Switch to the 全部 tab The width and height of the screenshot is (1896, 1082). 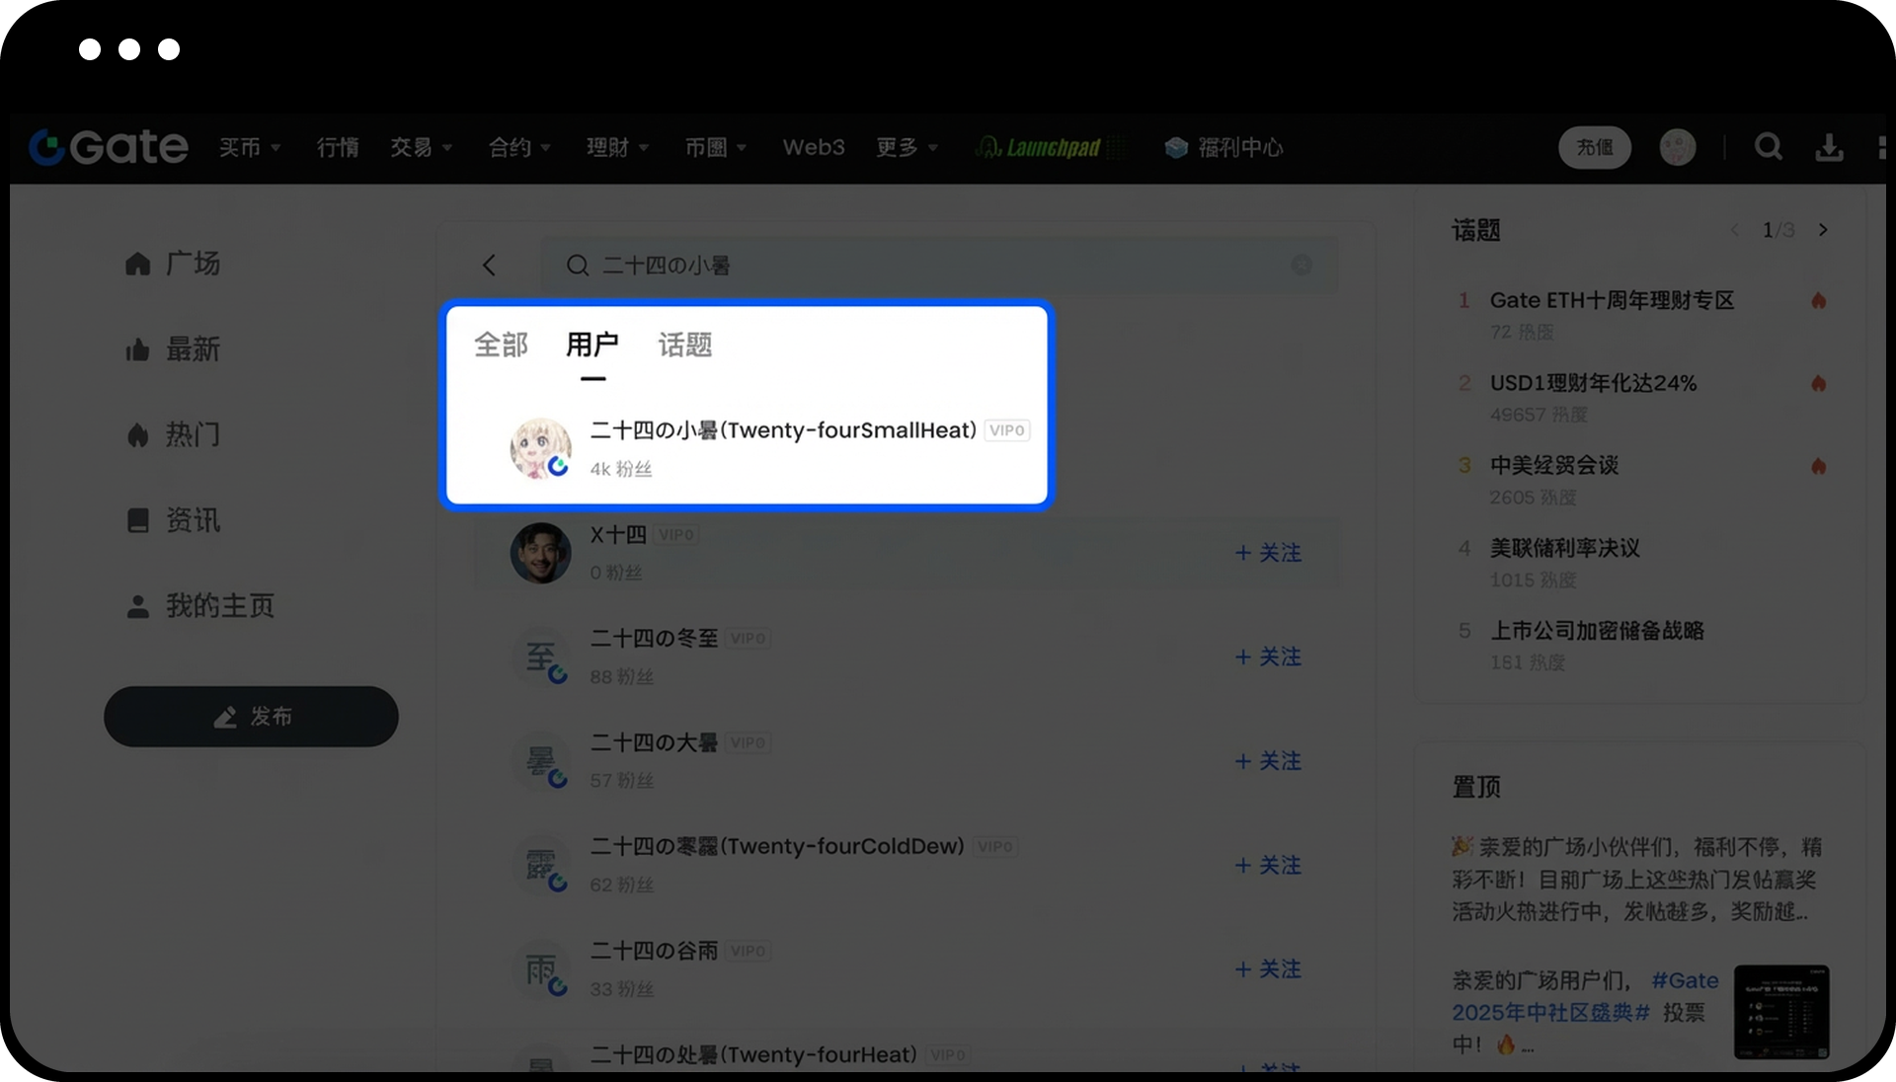point(501,345)
